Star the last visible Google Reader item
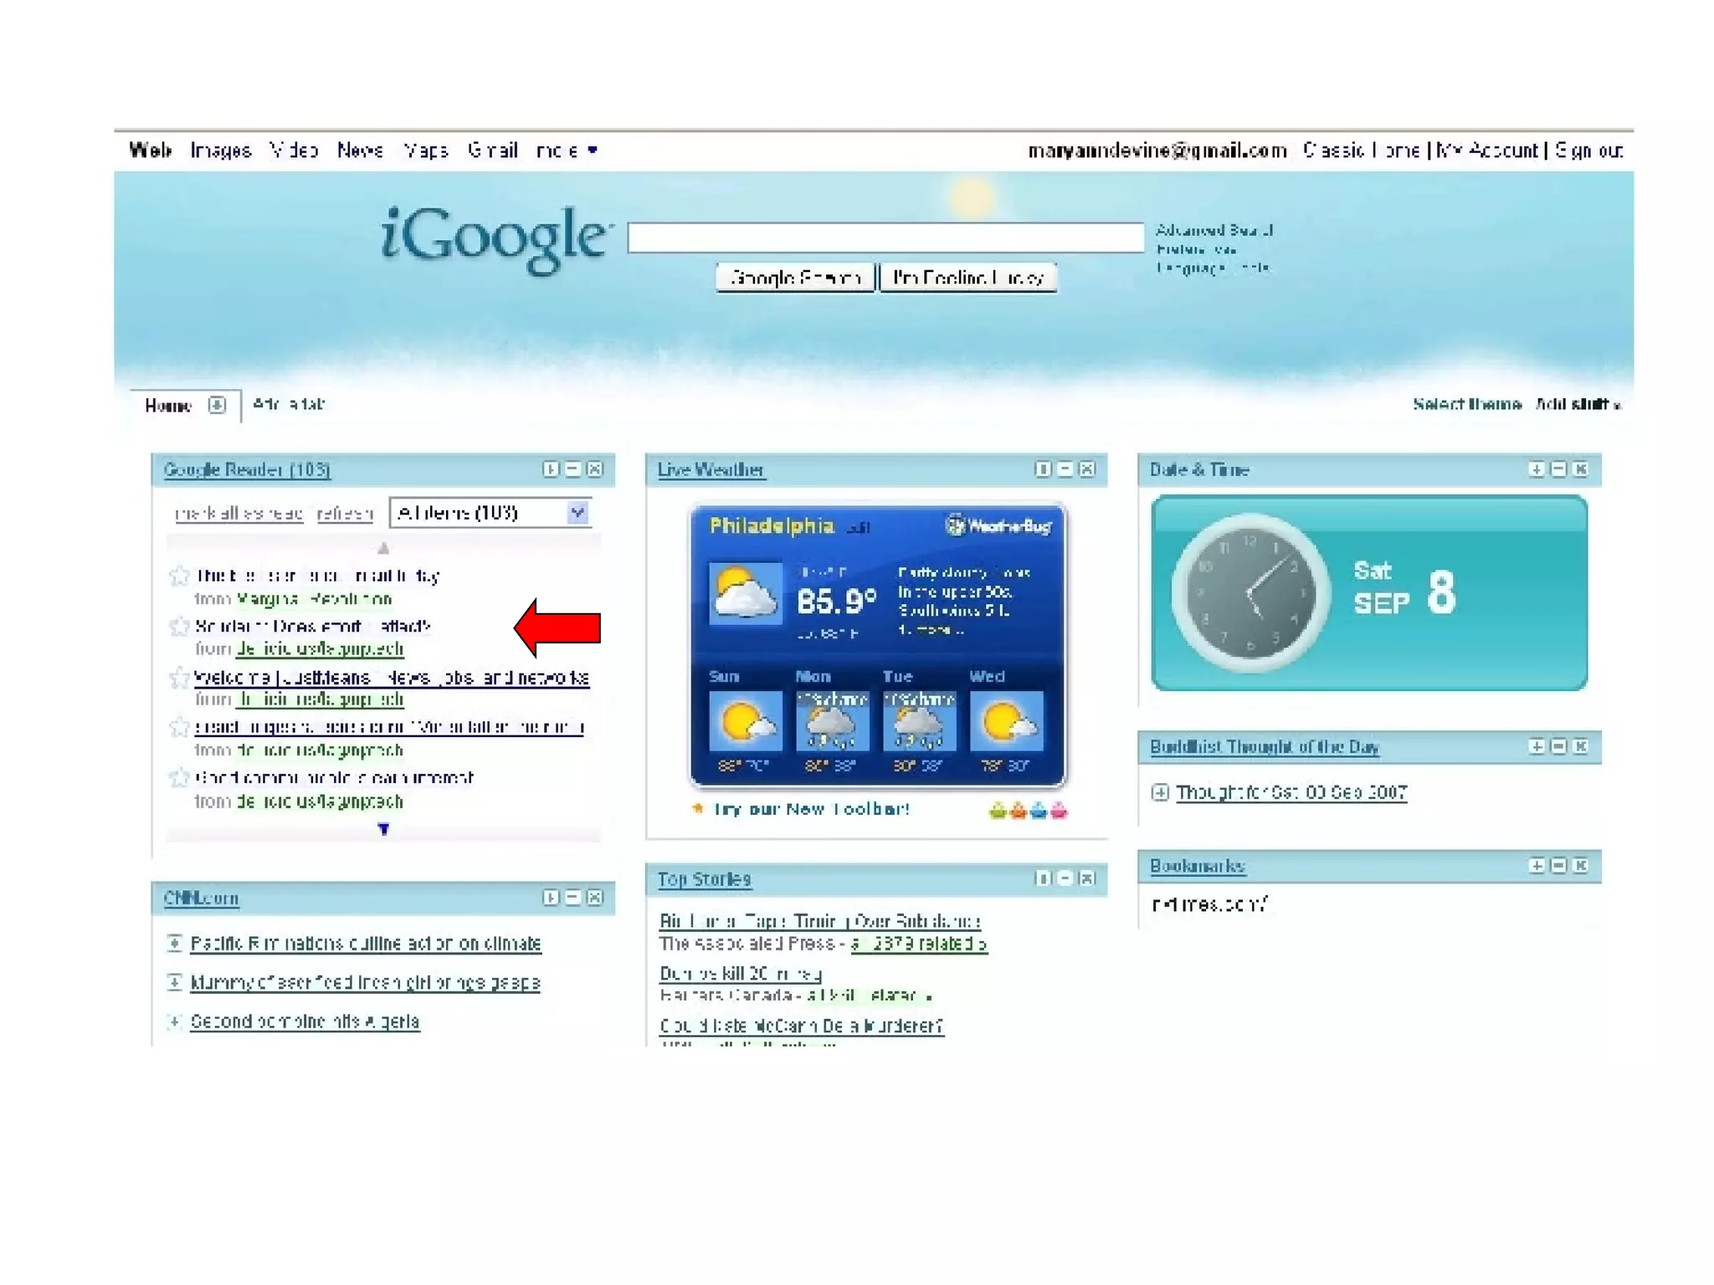Screen dimensions: 1714x1285 179,778
